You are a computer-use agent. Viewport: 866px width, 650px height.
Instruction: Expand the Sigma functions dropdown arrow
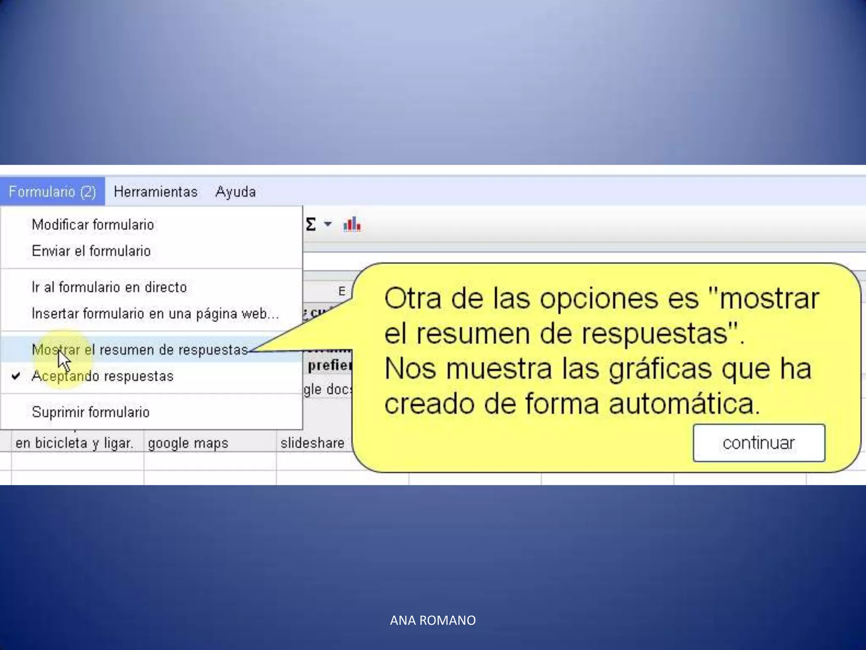[328, 224]
